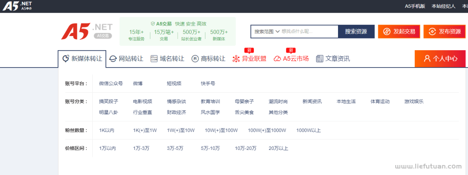Select category 行业垂直
The height and width of the screenshot is (175, 468).
click(143, 112)
